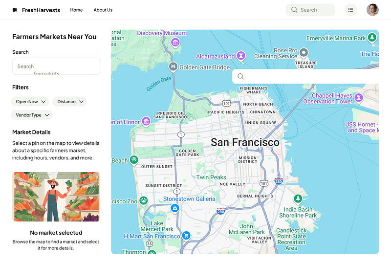
Task: Select the Beach pin near Outer Sunset
Action: point(134,160)
